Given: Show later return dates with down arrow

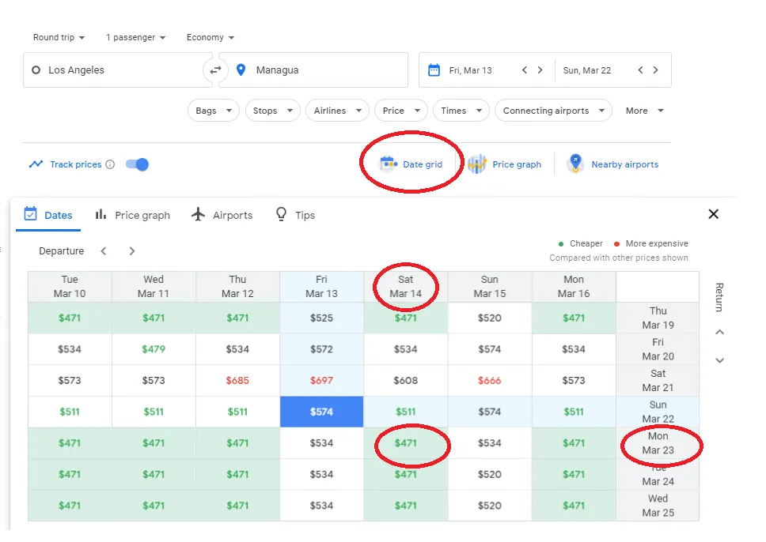Looking at the screenshot, I should point(719,360).
